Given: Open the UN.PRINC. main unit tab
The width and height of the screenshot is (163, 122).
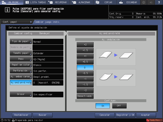Looking at the screenshot, I should click(x=12, y=2).
